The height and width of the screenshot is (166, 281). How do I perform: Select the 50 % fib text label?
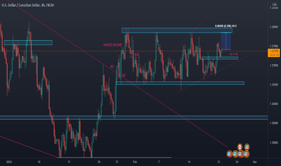click(233, 54)
